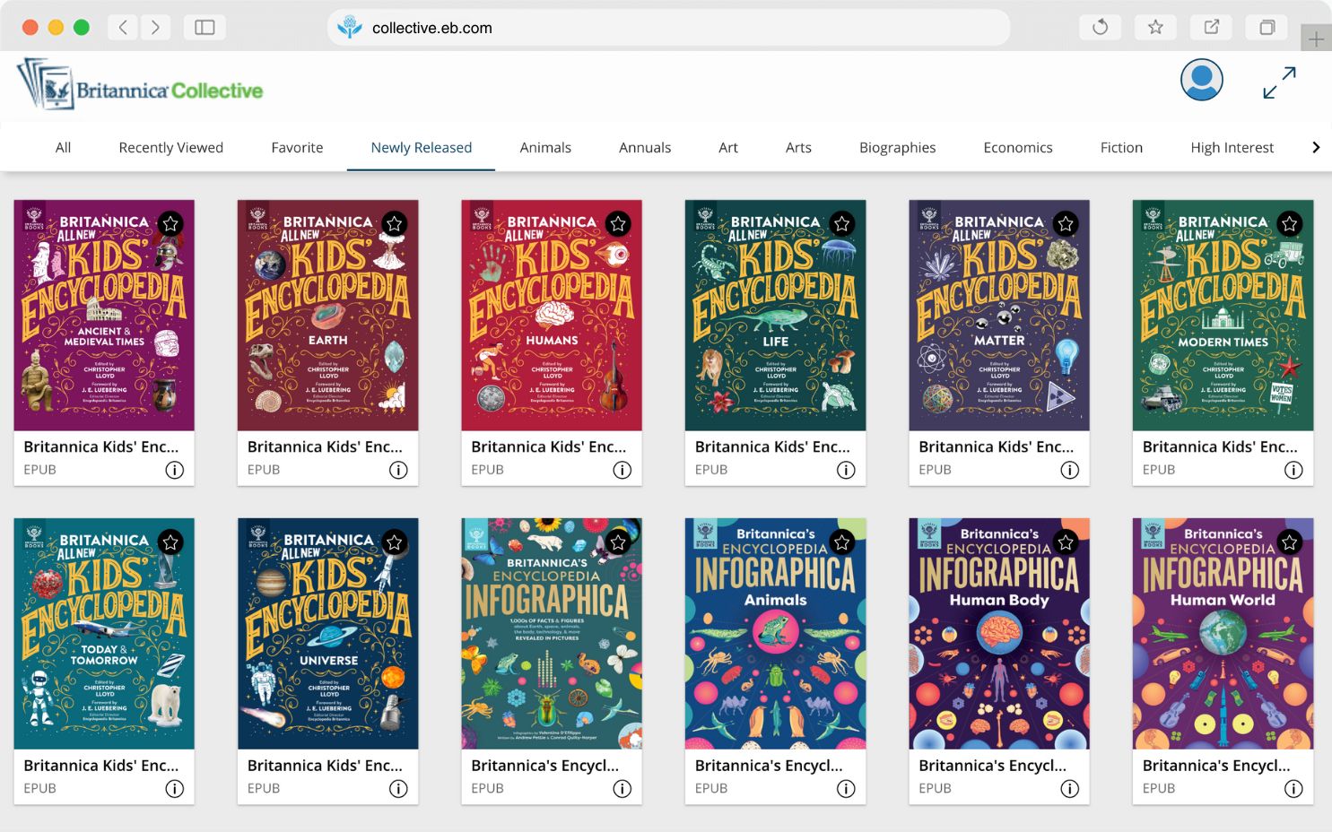Toggle the browser sidebar panel icon
The height and width of the screenshot is (832, 1332).
(x=205, y=28)
